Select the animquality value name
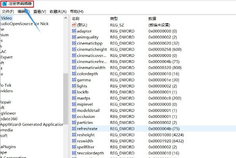 (88, 37)
